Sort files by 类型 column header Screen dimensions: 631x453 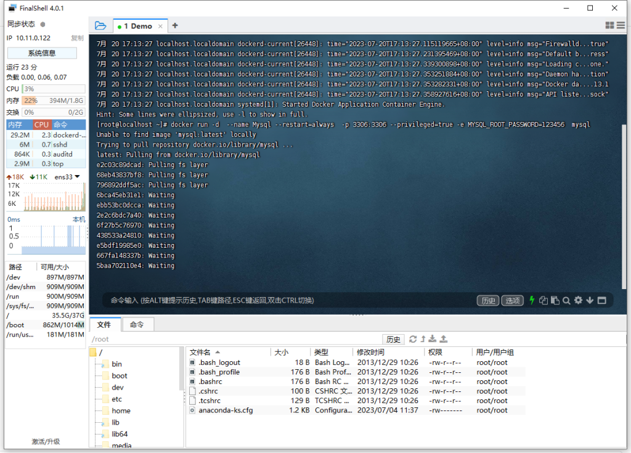(x=332, y=353)
